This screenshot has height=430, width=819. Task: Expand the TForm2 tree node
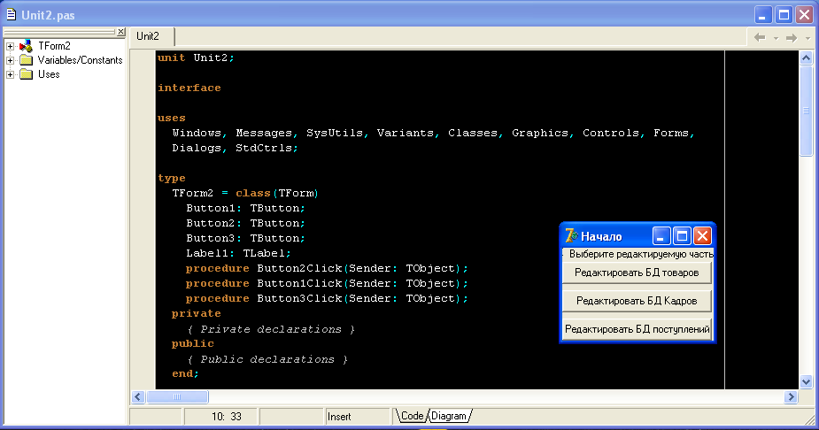pos(10,46)
